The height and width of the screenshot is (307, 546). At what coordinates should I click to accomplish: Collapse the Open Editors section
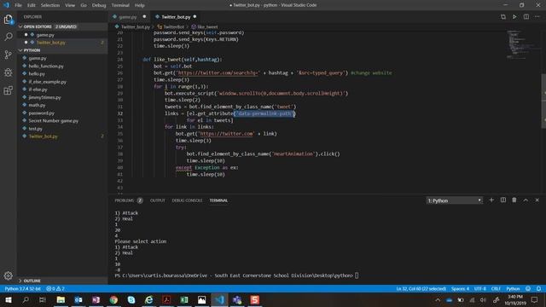point(62,26)
